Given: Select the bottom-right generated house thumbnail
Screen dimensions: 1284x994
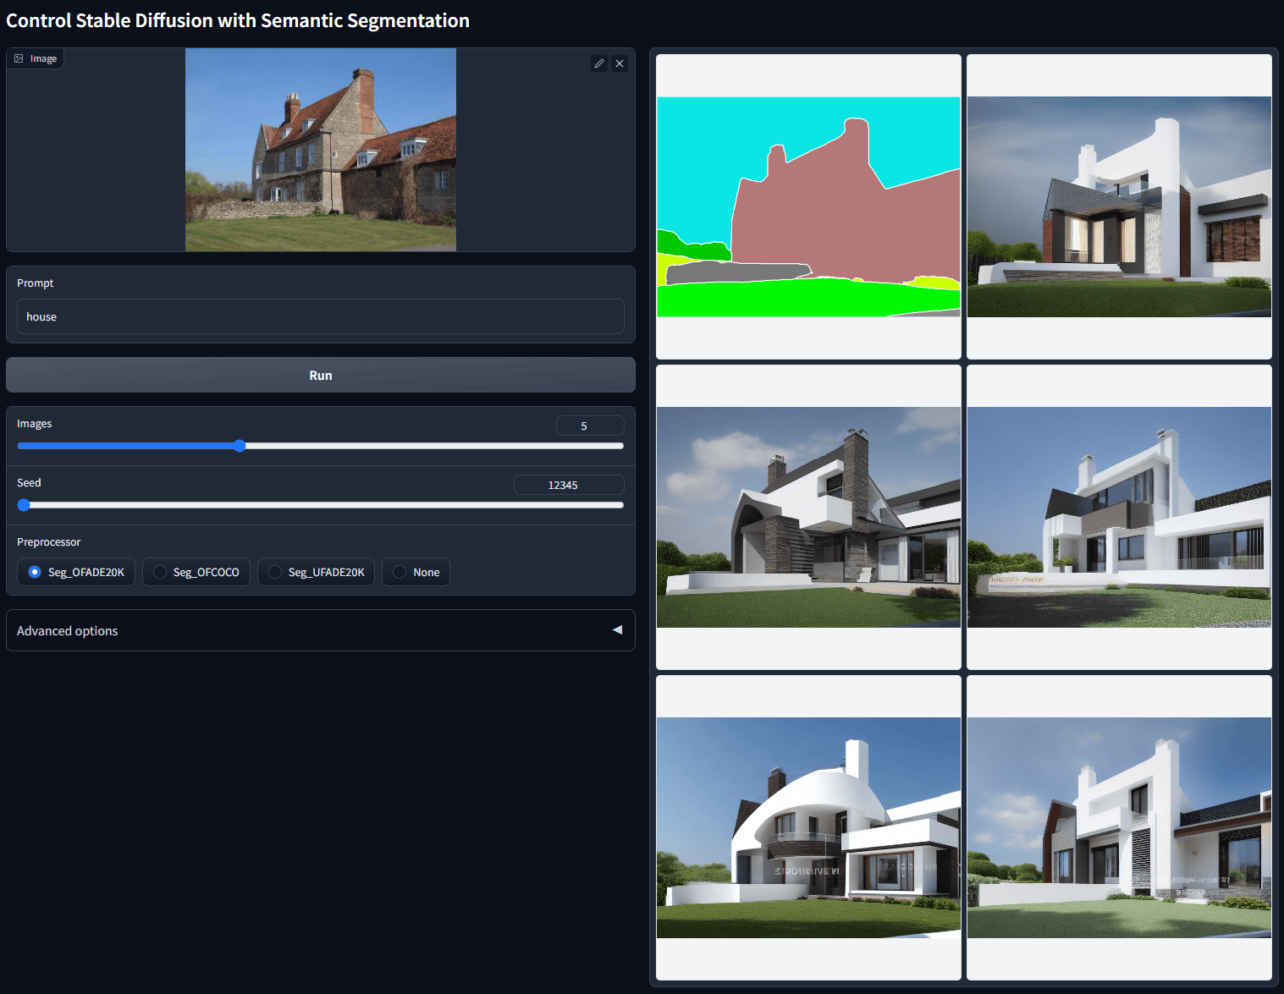Looking at the screenshot, I should [1119, 827].
